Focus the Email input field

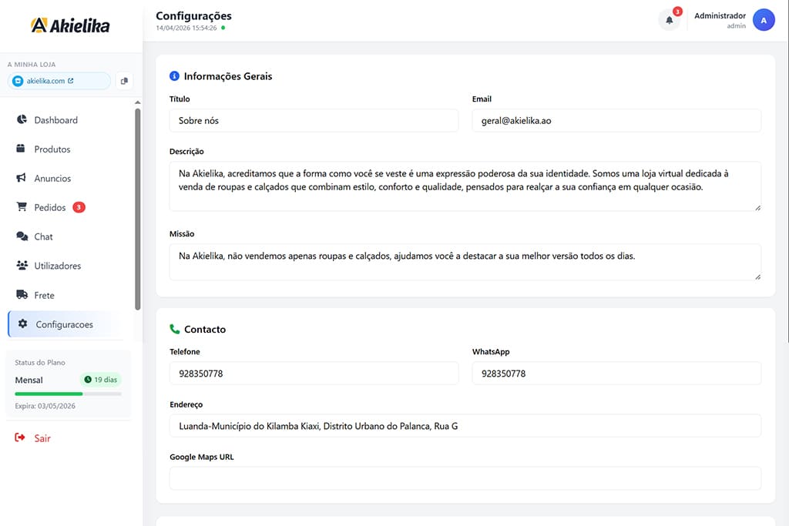coord(616,121)
